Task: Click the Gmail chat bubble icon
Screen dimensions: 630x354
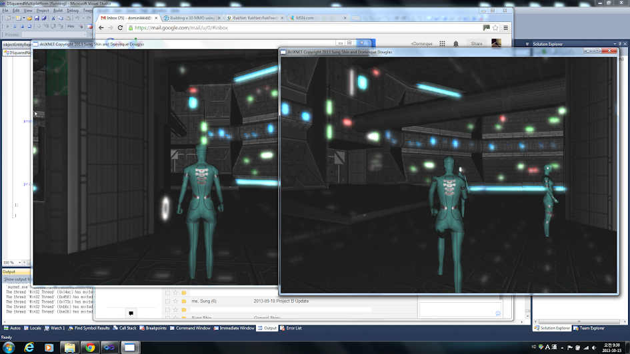Action: pyautogui.click(x=131, y=313)
